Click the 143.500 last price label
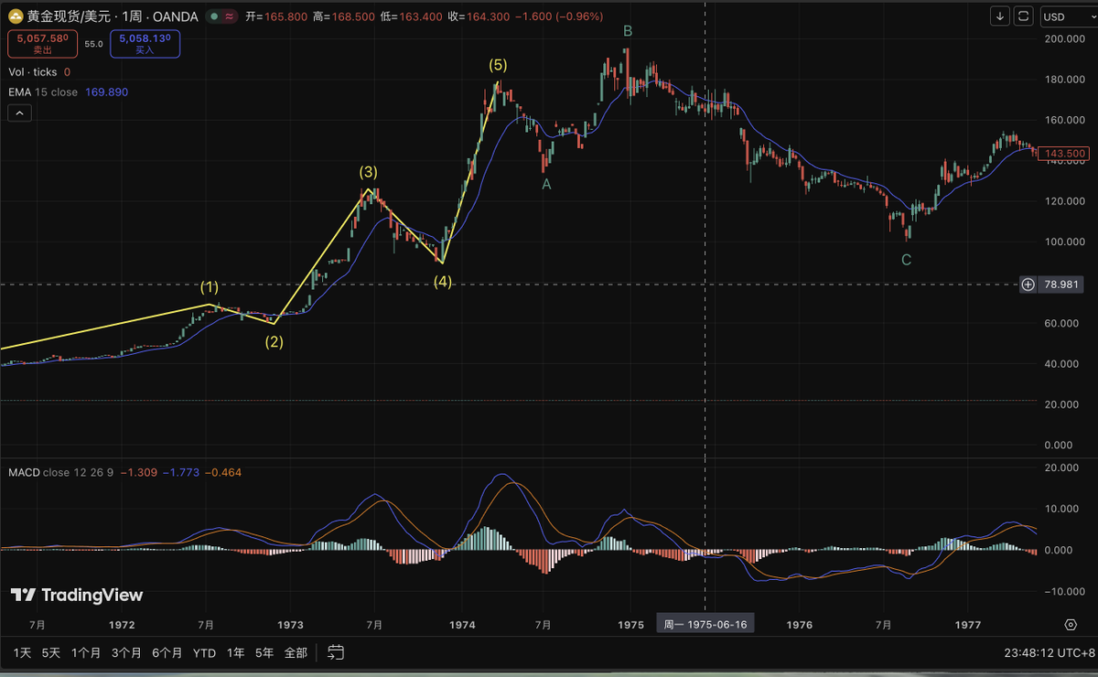1098x677 pixels. coord(1064,153)
